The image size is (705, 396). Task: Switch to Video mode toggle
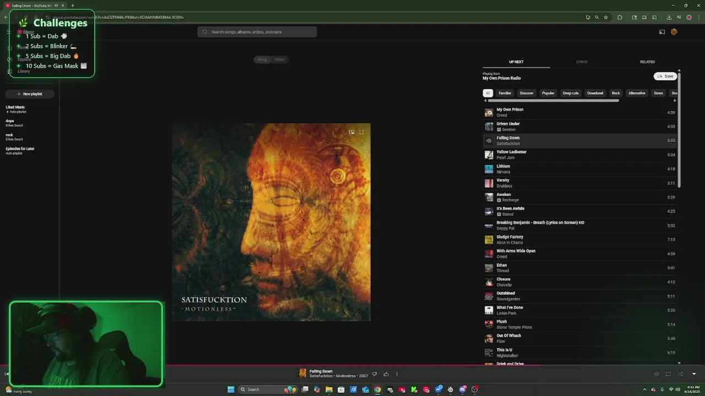[x=279, y=59]
